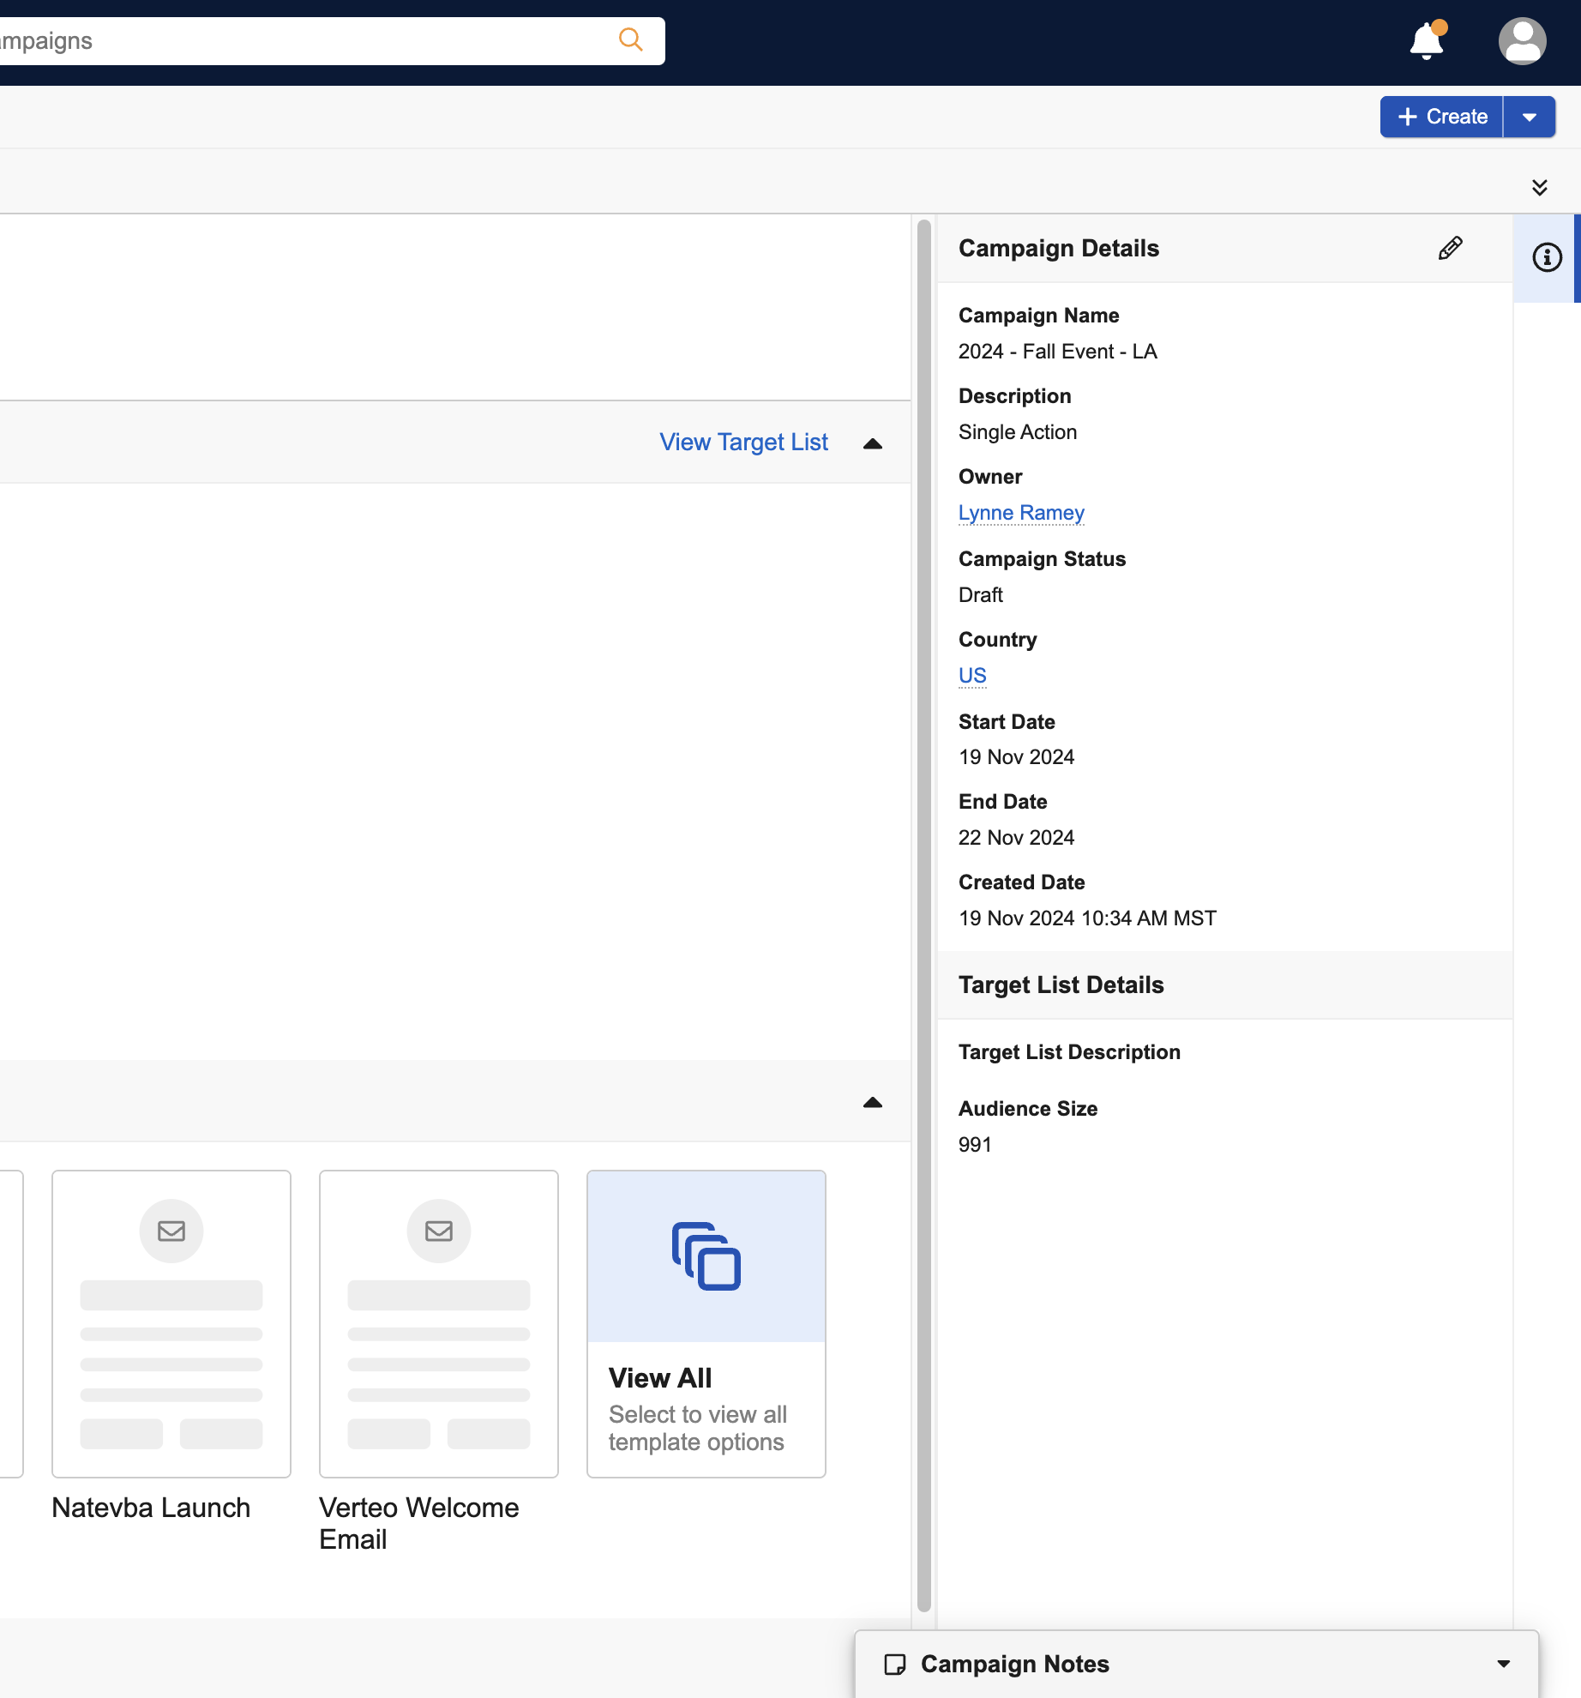Click the Verteo Welcome Email envelope icon
This screenshot has width=1581, height=1698.
439,1231
